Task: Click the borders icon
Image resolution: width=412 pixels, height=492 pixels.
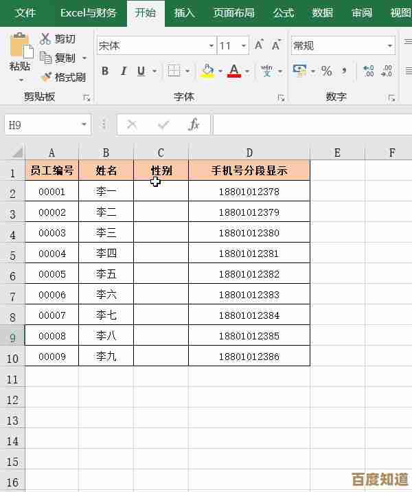Action: 174,71
